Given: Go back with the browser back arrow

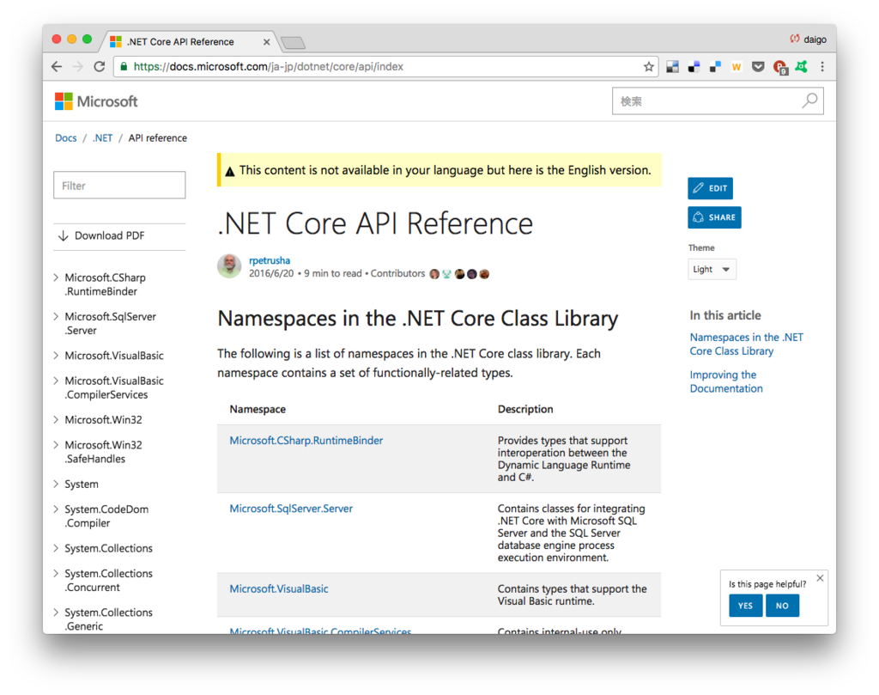Looking at the screenshot, I should (x=57, y=67).
